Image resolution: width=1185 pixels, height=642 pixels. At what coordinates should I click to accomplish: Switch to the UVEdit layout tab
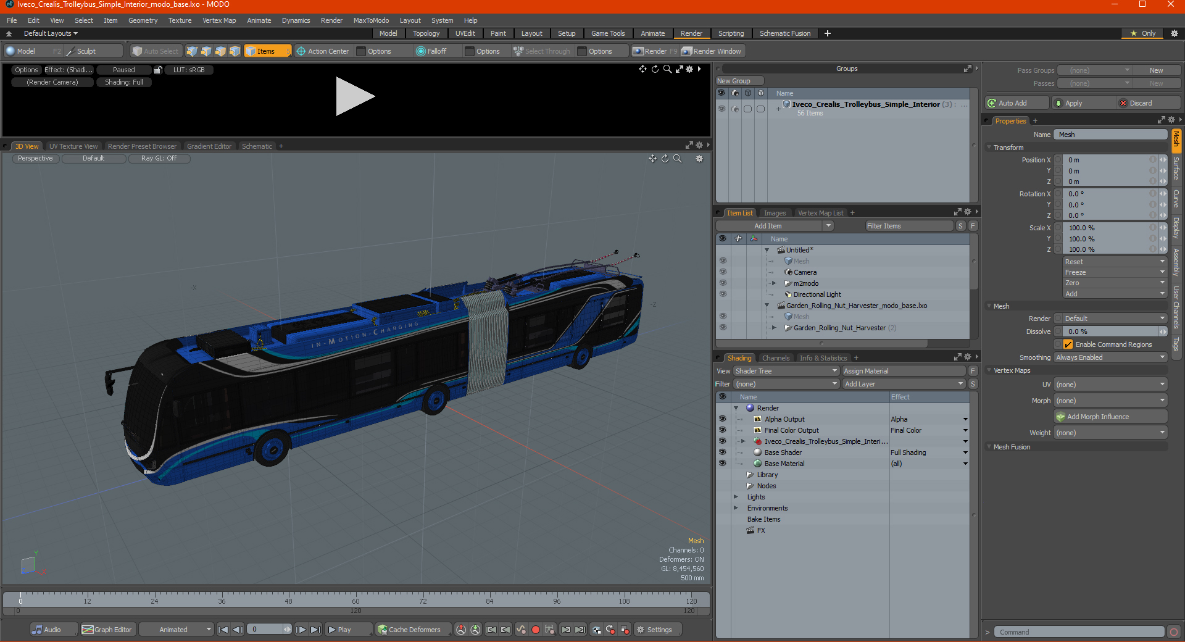465,33
